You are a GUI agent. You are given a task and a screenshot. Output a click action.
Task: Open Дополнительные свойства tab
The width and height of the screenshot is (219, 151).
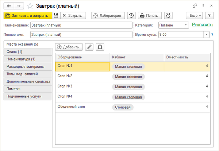pyautogui.click(x=28, y=81)
